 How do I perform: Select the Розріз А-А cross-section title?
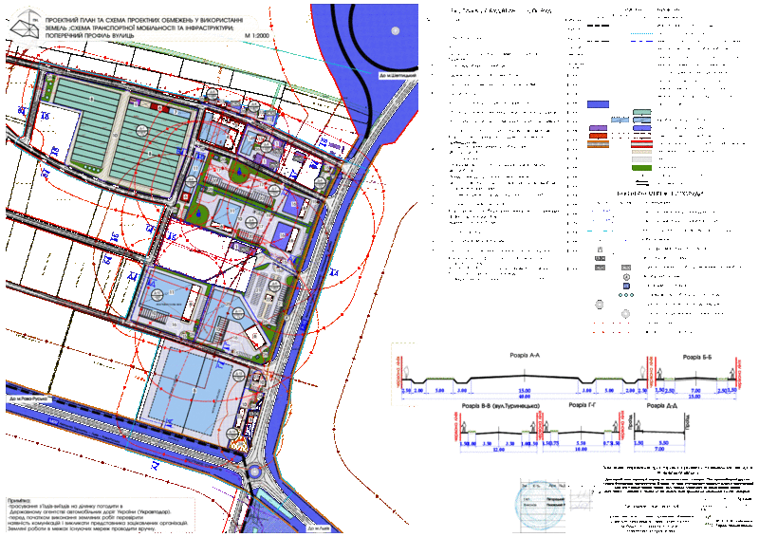coord(523,356)
